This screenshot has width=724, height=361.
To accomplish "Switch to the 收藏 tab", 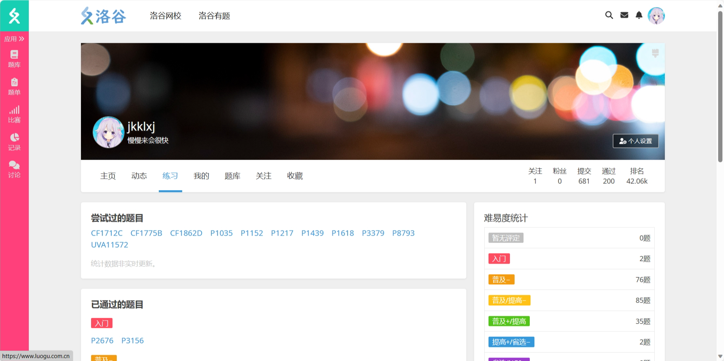I will 295,176.
